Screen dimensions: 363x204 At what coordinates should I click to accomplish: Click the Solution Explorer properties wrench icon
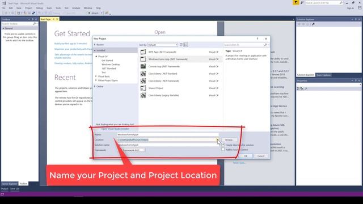tap(313, 24)
